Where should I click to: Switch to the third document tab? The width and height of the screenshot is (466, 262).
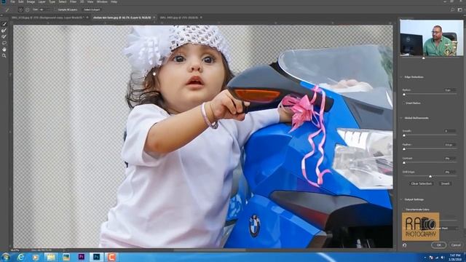click(178, 17)
